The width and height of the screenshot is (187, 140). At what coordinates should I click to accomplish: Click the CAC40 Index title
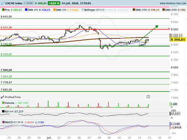point(14,3)
